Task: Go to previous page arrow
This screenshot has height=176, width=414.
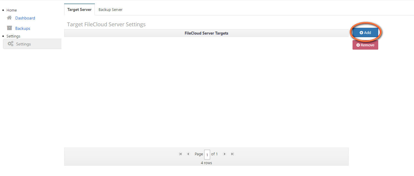Action: pyautogui.click(x=188, y=154)
